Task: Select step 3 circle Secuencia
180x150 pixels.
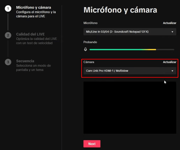Action: pos(8,62)
